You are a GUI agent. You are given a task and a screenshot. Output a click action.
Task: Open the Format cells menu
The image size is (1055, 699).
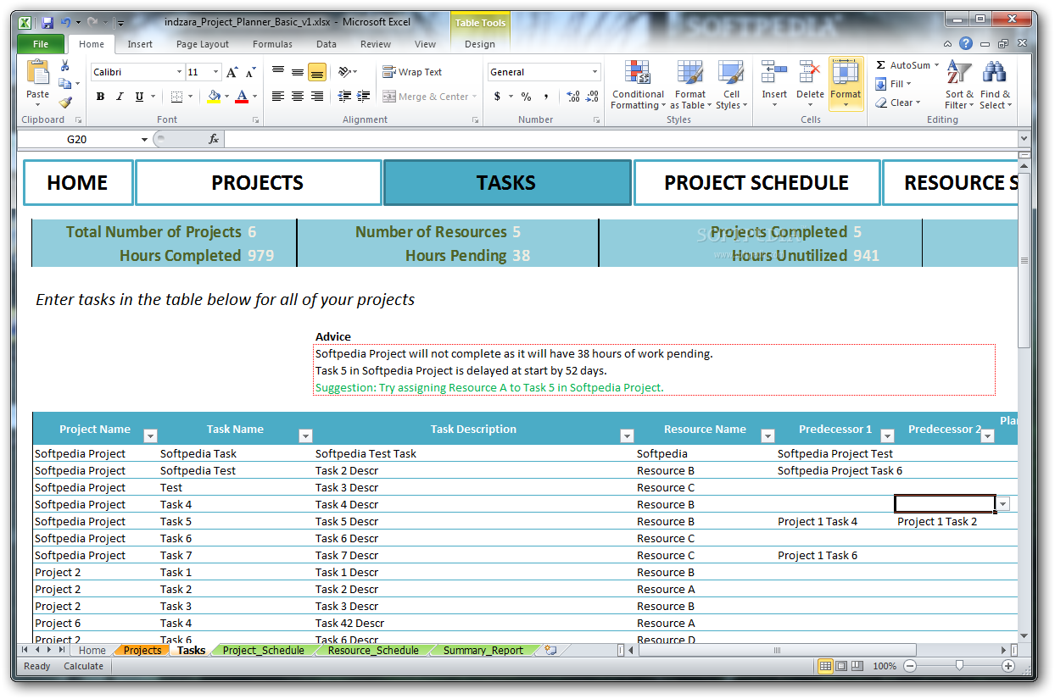click(846, 85)
